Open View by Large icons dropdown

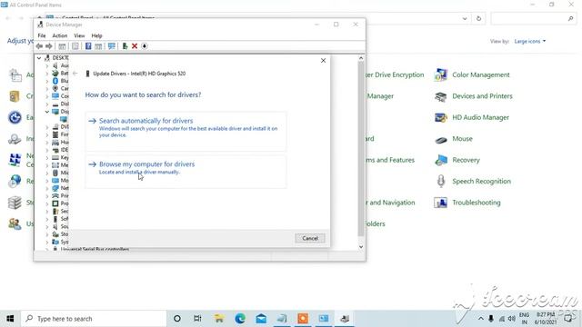click(x=530, y=41)
